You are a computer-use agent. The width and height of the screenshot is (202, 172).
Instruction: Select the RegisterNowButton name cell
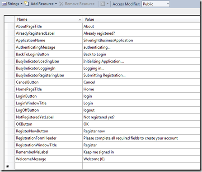pos(49,131)
